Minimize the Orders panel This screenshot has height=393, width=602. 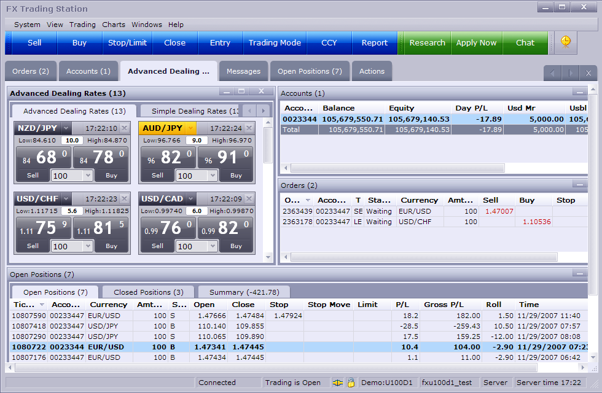580,184
